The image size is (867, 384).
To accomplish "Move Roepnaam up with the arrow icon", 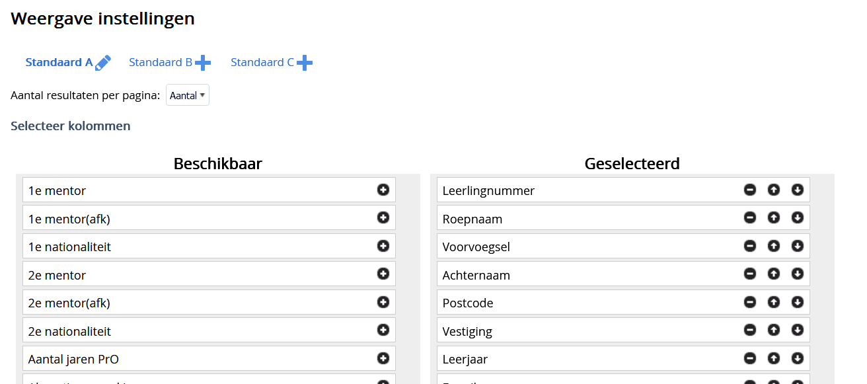I will (774, 217).
